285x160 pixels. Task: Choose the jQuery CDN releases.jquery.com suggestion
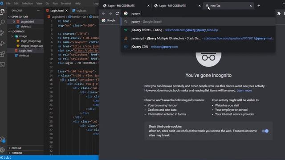click(x=198, y=47)
